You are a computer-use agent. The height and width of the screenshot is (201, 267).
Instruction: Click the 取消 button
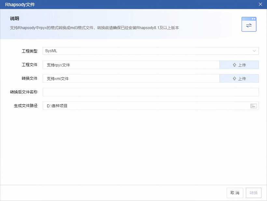235,193
